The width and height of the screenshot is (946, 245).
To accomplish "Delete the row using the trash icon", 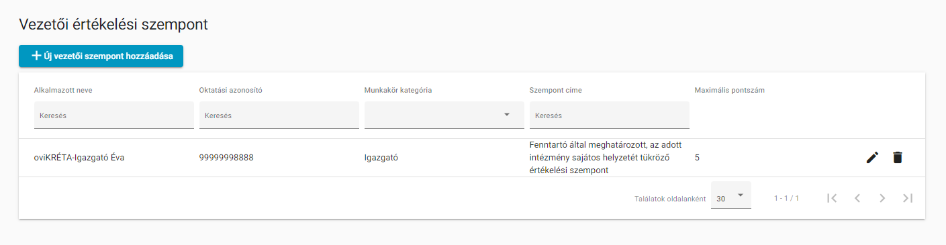I will coord(897,158).
